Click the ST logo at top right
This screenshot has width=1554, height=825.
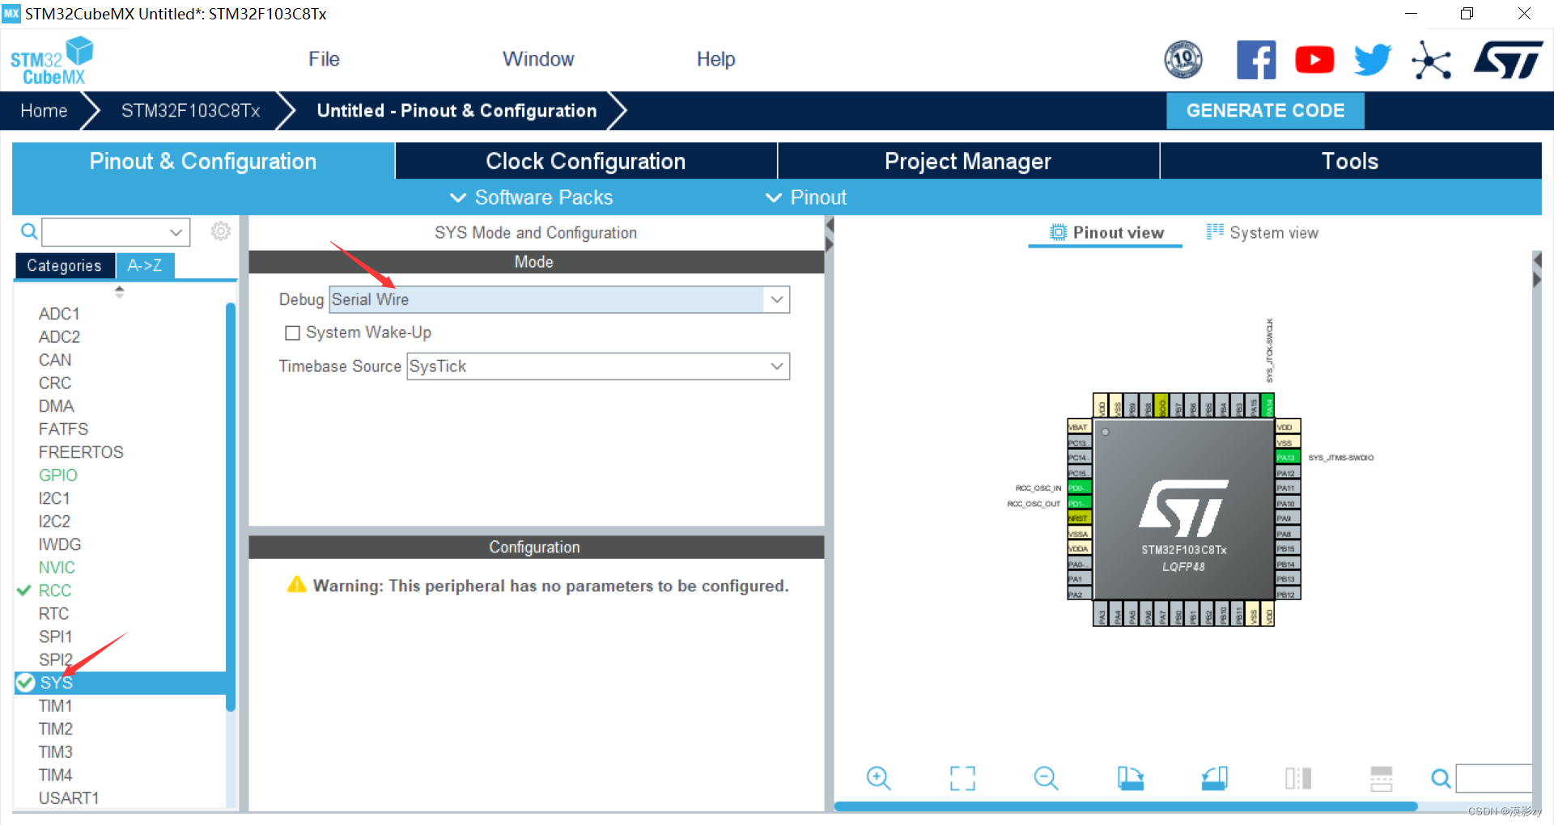click(1509, 60)
